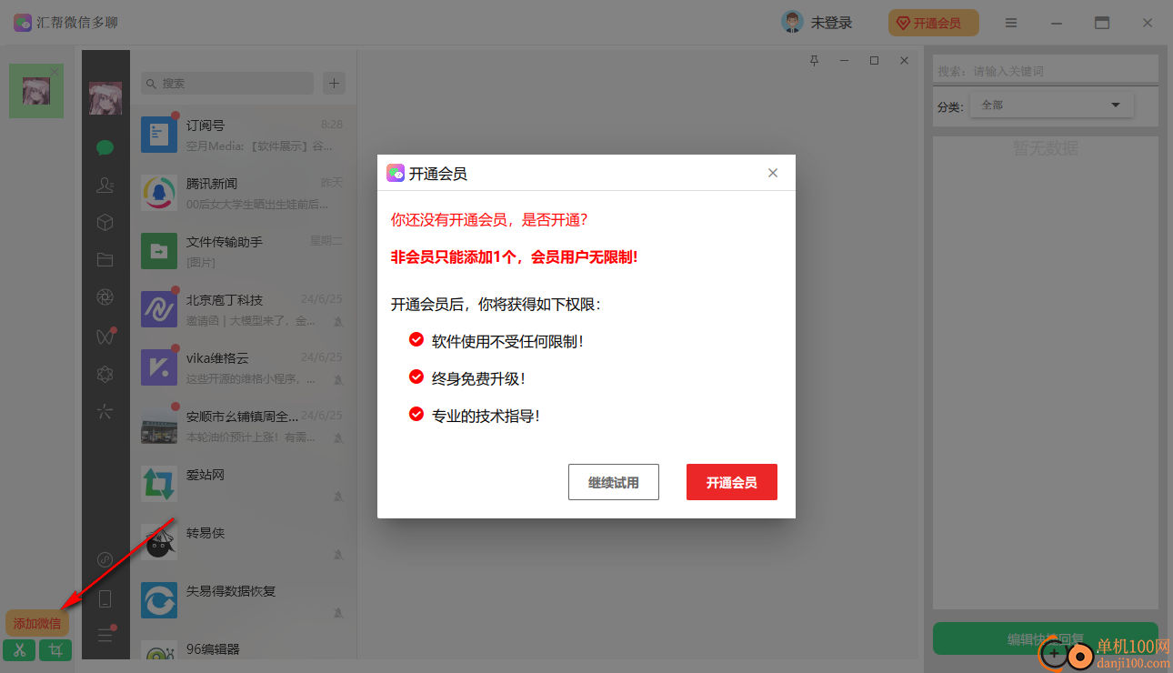Click the WeChat 搜索 search box
The image size is (1173, 673).
coord(227,83)
